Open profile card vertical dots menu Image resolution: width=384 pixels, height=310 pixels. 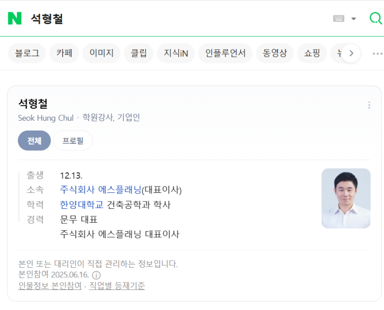369,105
